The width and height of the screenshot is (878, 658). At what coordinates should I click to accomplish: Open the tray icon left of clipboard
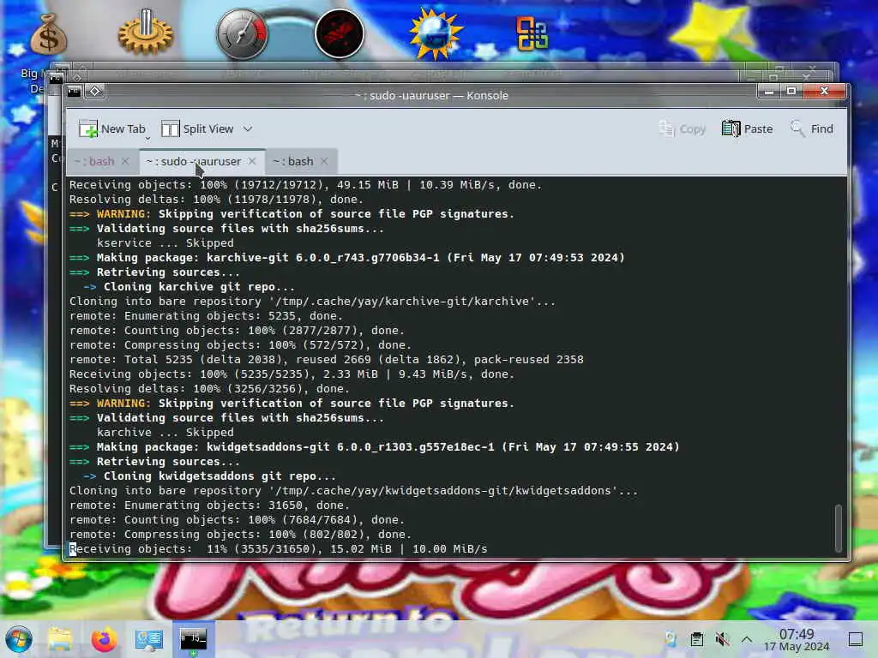click(671, 639)
